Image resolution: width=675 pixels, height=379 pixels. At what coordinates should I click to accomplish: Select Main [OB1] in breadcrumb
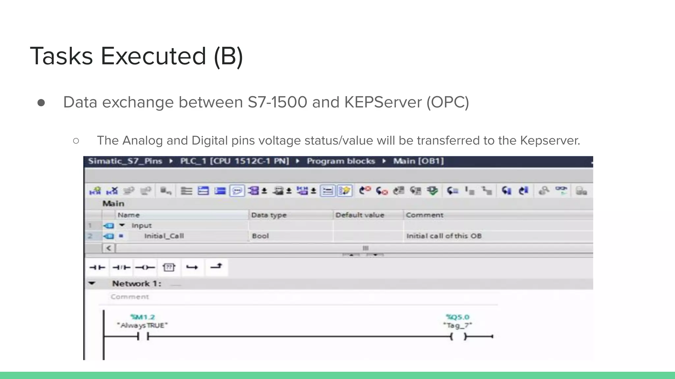coord(419,161)
